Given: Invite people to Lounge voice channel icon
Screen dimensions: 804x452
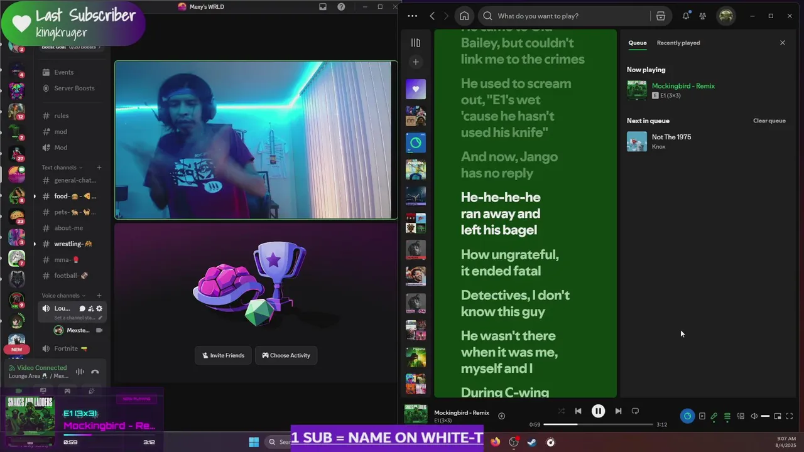Looking at the screenshot, I should (x=90, y=308).
